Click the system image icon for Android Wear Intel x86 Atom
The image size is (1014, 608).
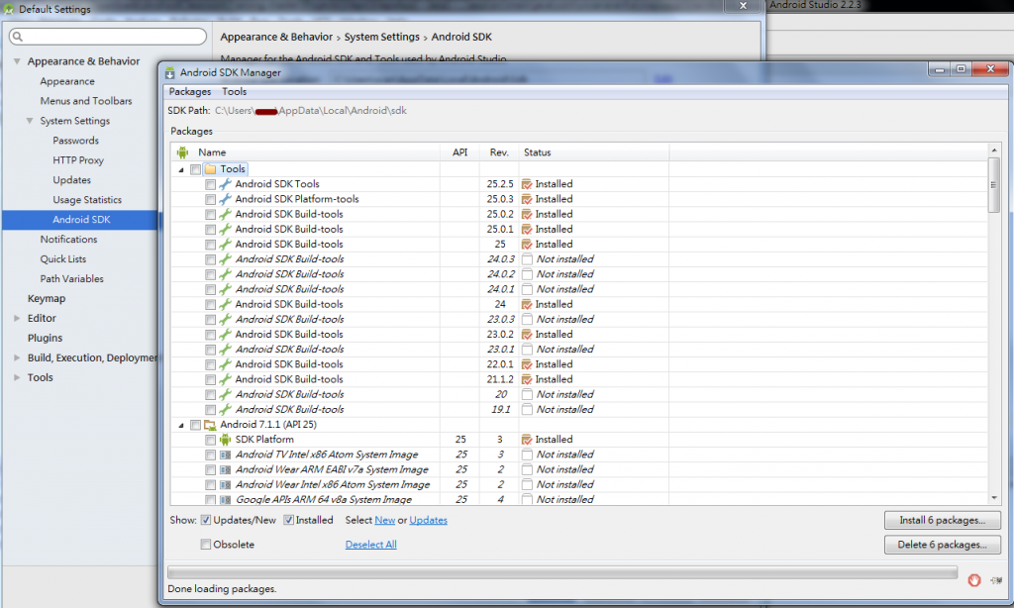tap(225, 484)
